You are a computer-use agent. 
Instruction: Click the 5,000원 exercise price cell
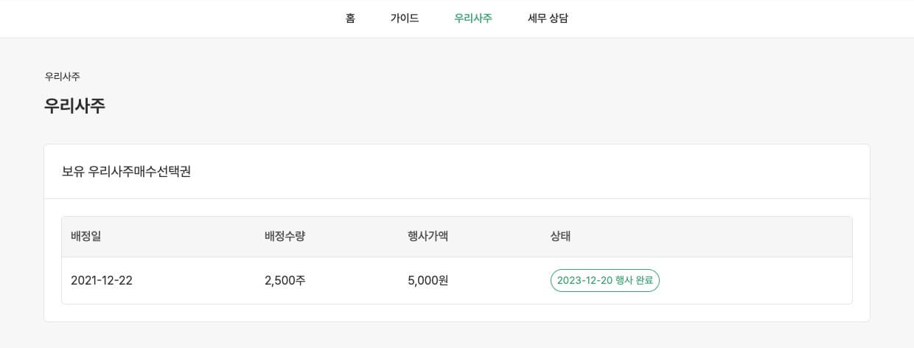pos(428,281)
